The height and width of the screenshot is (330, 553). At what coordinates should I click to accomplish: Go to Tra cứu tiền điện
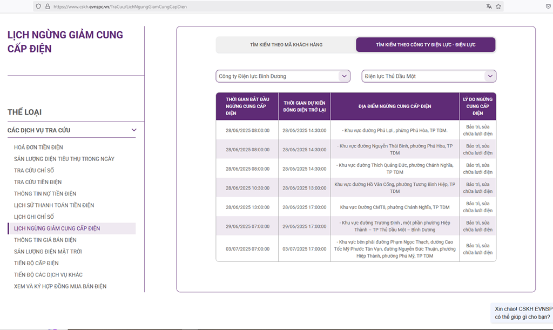tap(38, 182)
